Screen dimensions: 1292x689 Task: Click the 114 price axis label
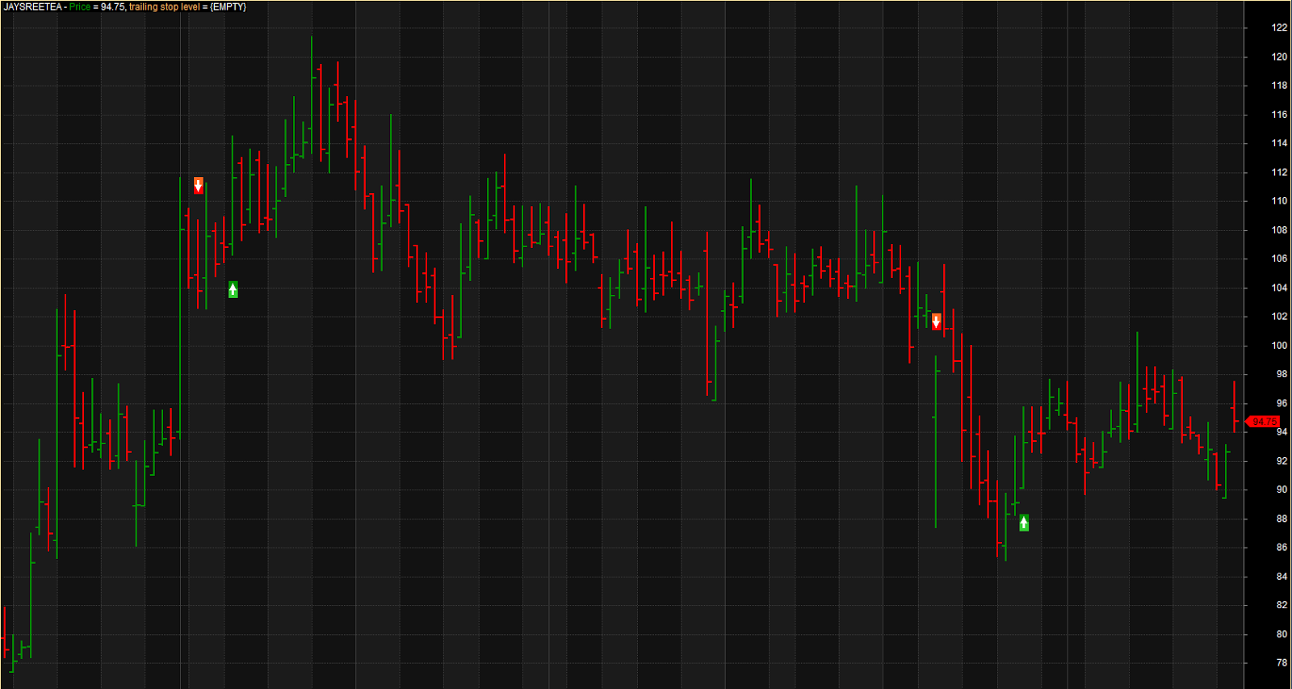tap(1279, 143)
